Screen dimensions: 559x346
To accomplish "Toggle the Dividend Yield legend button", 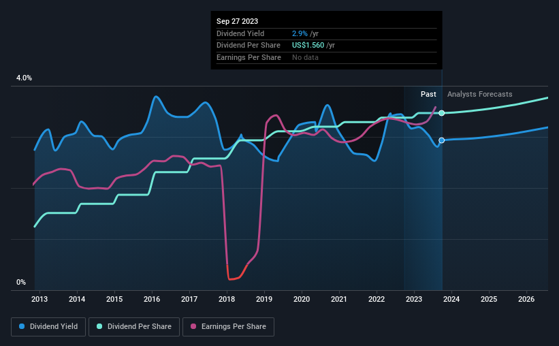I will coord(48,327).
